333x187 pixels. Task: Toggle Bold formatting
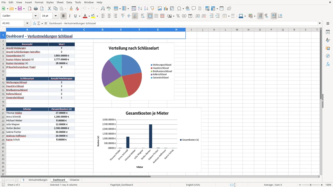tap(64, 16)
